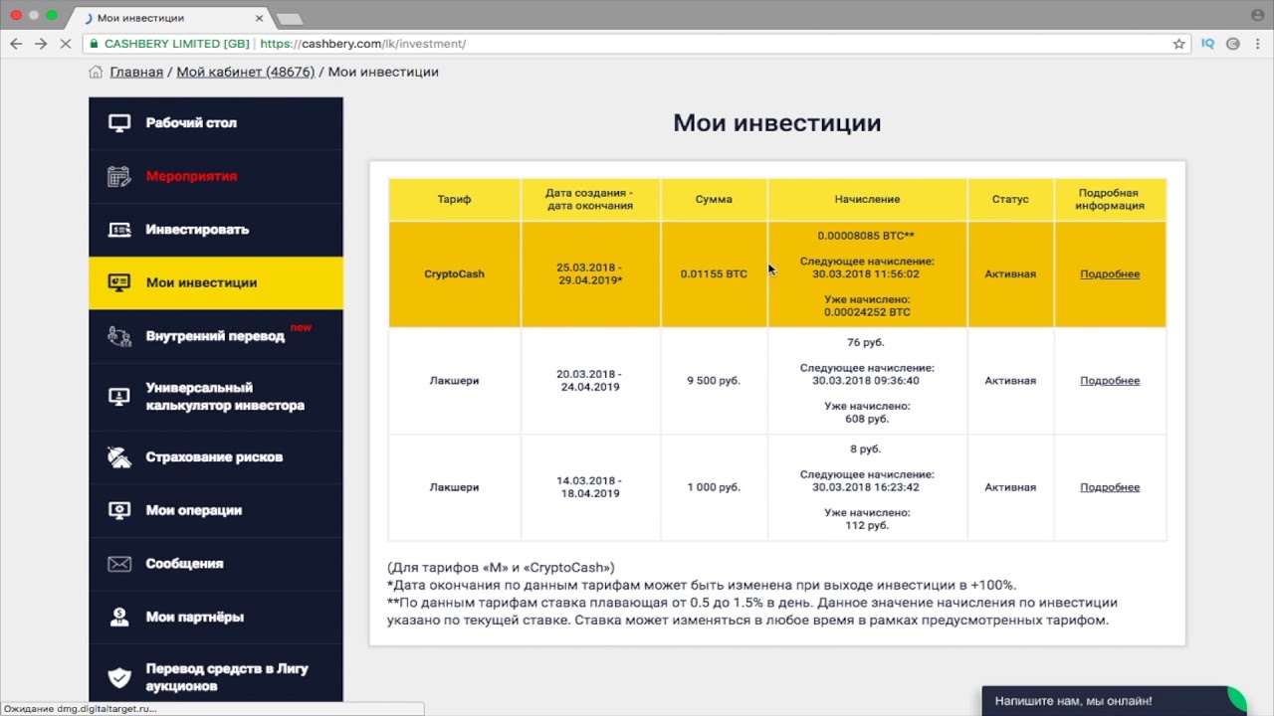The width and height of the screenshot is (1274, 716).
Task: Open Универсальный калькулятор инвестора
Action: (x=216, y=397)
